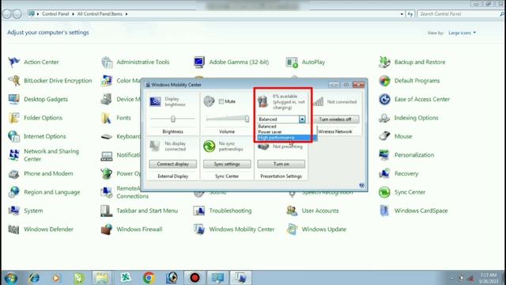Open Desktop Gadgets icon
Image resolution: width=506 pixels, height=285 pixels.
[14, 99]
